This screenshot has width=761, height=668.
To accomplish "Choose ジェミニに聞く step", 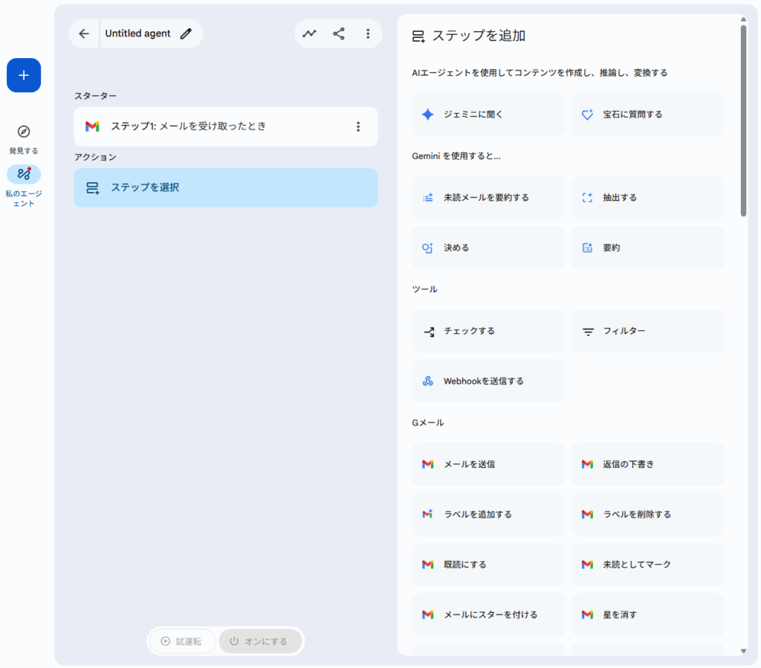I will 488,115.
